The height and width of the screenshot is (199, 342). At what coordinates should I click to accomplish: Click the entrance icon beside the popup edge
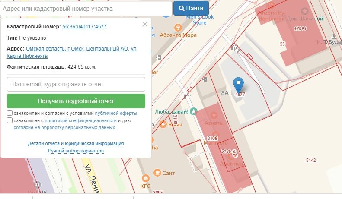pyautogui.click(x=159, y=58)
